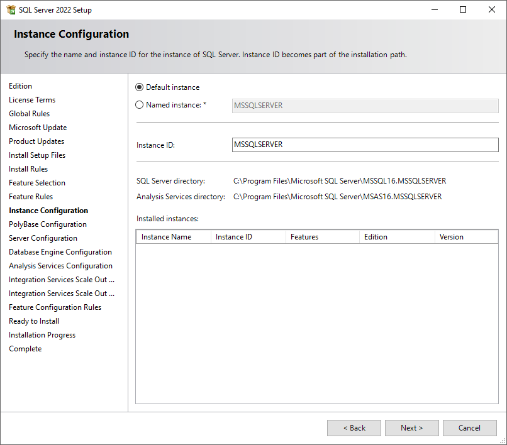The width and height of the screenshot is (507, 445).
Task: Click the Cancel button
Action: click(x=469, y=427)
